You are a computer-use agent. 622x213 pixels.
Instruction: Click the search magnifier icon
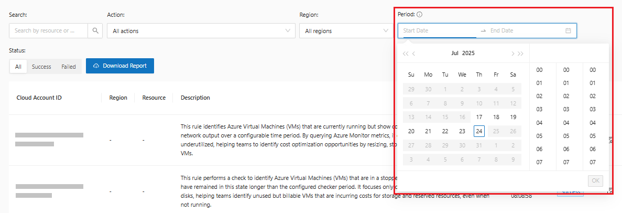point(95,31)
